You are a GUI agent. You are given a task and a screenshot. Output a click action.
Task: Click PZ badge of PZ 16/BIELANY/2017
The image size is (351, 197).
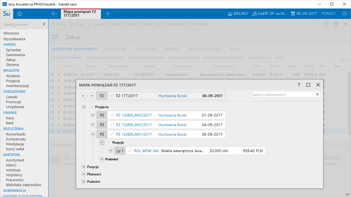[102, 134]
